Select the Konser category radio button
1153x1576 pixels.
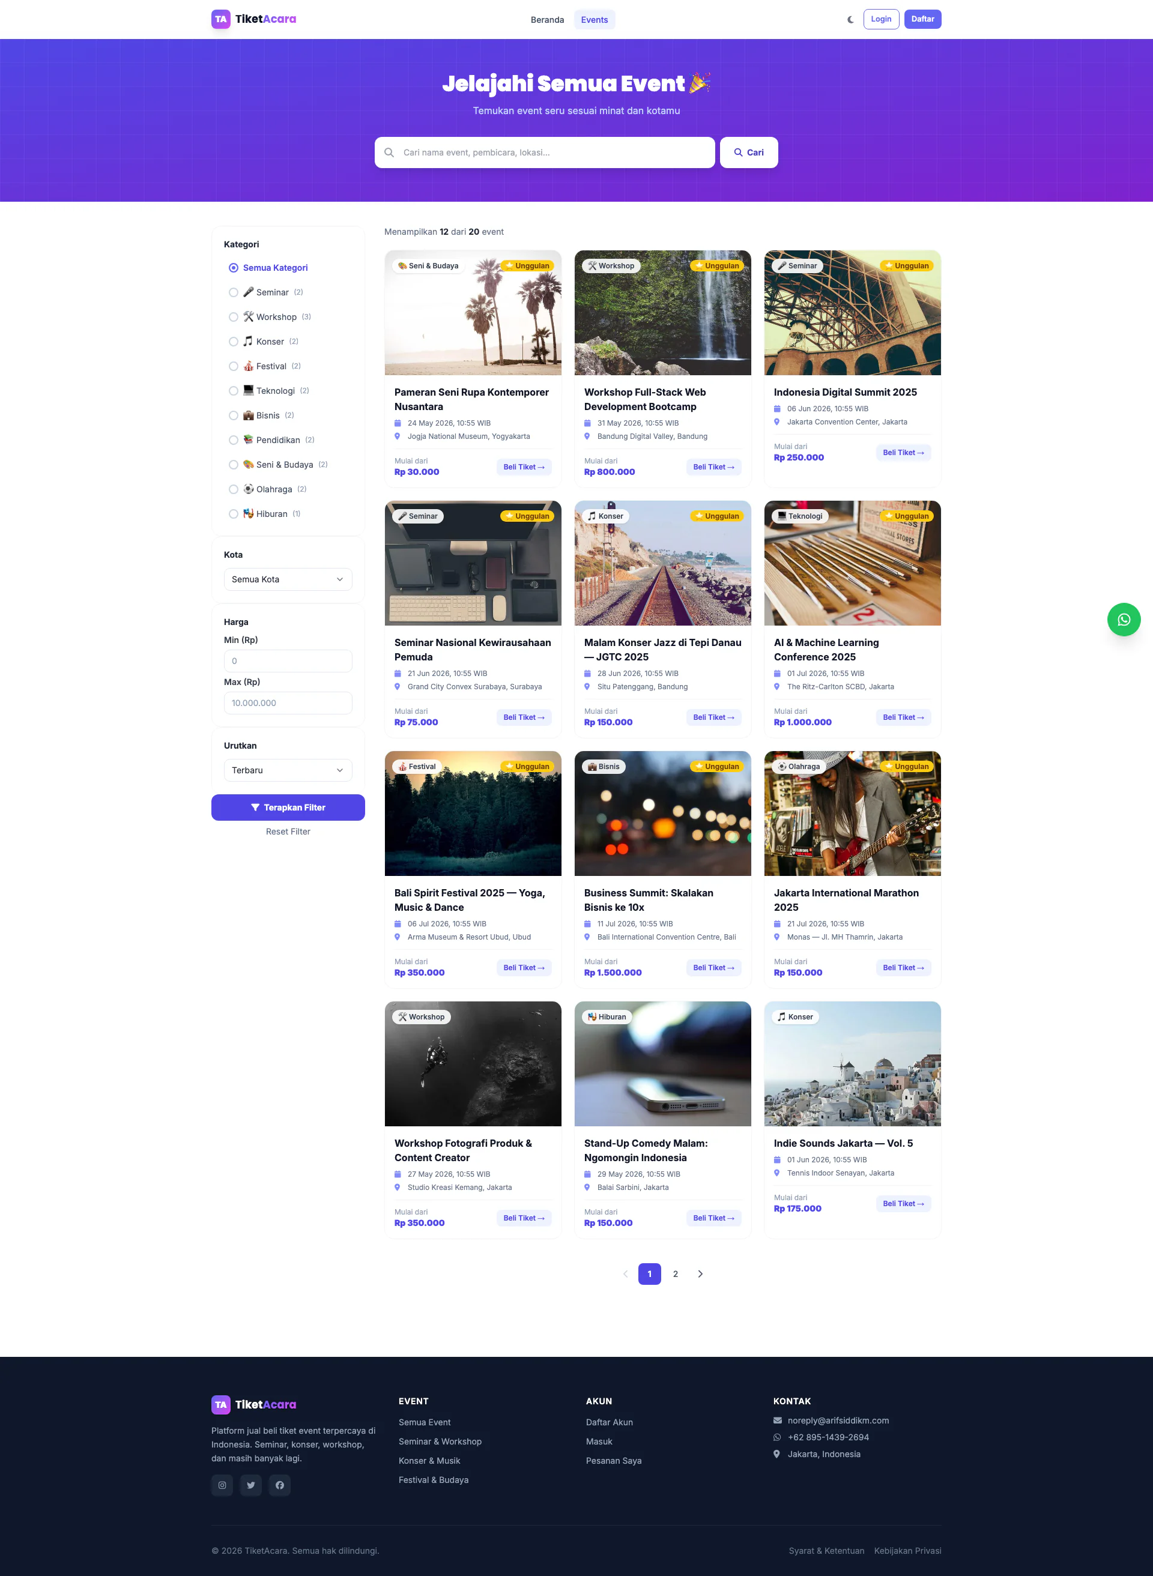tap(234, 341)
